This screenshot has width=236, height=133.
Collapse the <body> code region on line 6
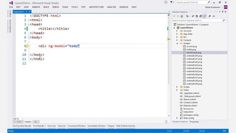(29, 37)
